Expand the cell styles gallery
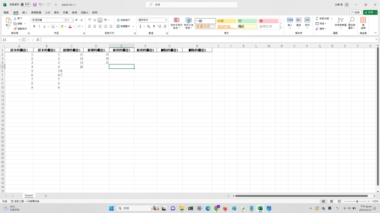The height and width of the screenshot is (213, 380). point(281,28)
